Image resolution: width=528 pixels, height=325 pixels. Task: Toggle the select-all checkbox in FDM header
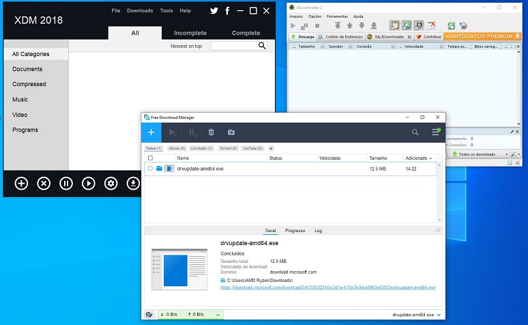(x=151, y=158)
